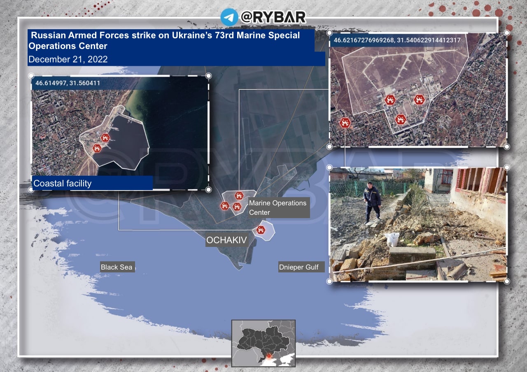Click explosion marker outside airfield perimeter in inset

(x=345, y=123)
